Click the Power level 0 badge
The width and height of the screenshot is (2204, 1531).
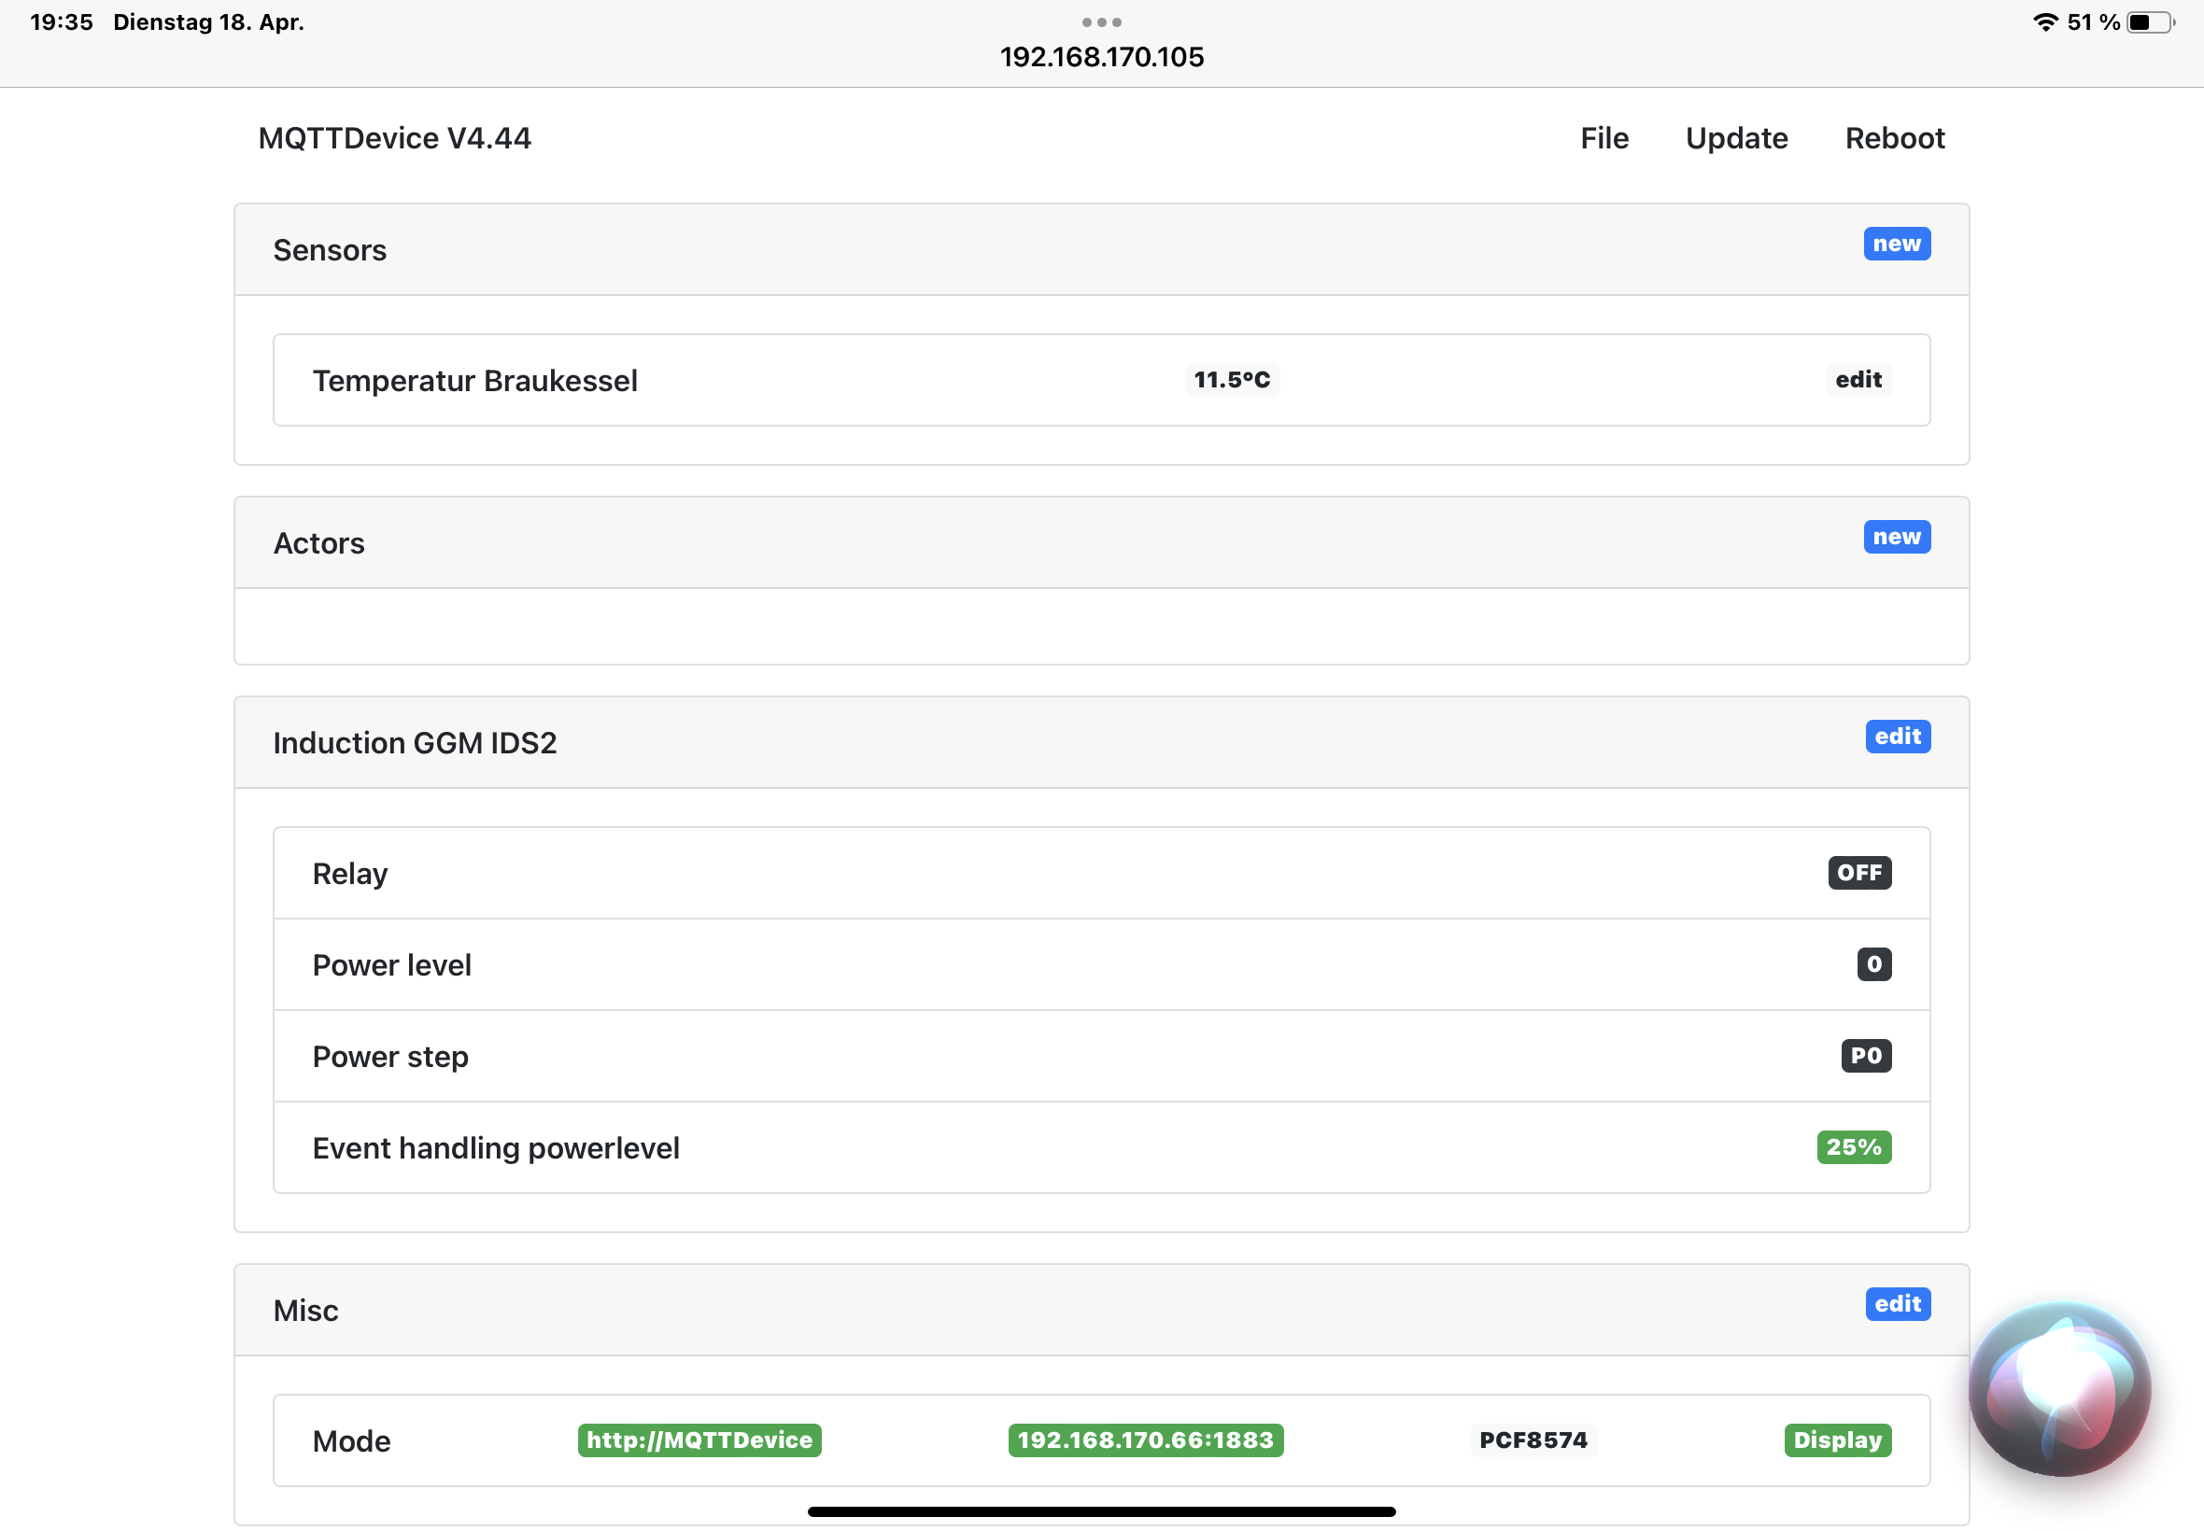click(1873, 964)
